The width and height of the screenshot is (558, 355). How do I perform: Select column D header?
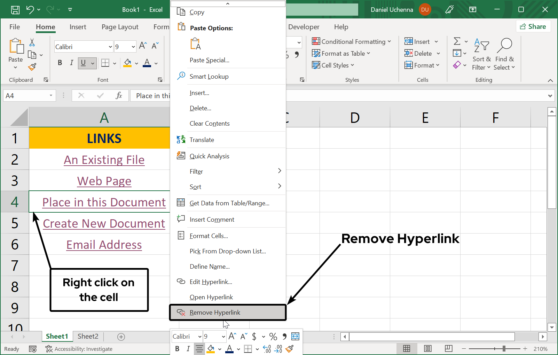(355, 118)
